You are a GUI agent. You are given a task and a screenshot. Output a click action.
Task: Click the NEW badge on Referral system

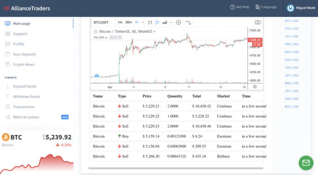(65, 117)
